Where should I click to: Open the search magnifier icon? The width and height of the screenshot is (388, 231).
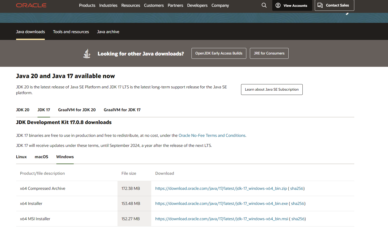[264, 5]
